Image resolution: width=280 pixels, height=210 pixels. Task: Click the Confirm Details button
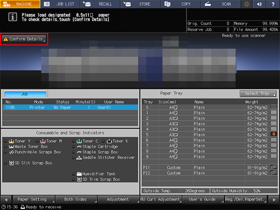(x=24, y=39)
